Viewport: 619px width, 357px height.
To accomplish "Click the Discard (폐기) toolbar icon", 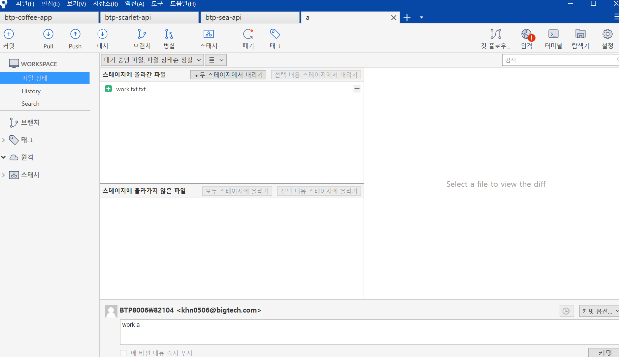I will pos(248,39).
